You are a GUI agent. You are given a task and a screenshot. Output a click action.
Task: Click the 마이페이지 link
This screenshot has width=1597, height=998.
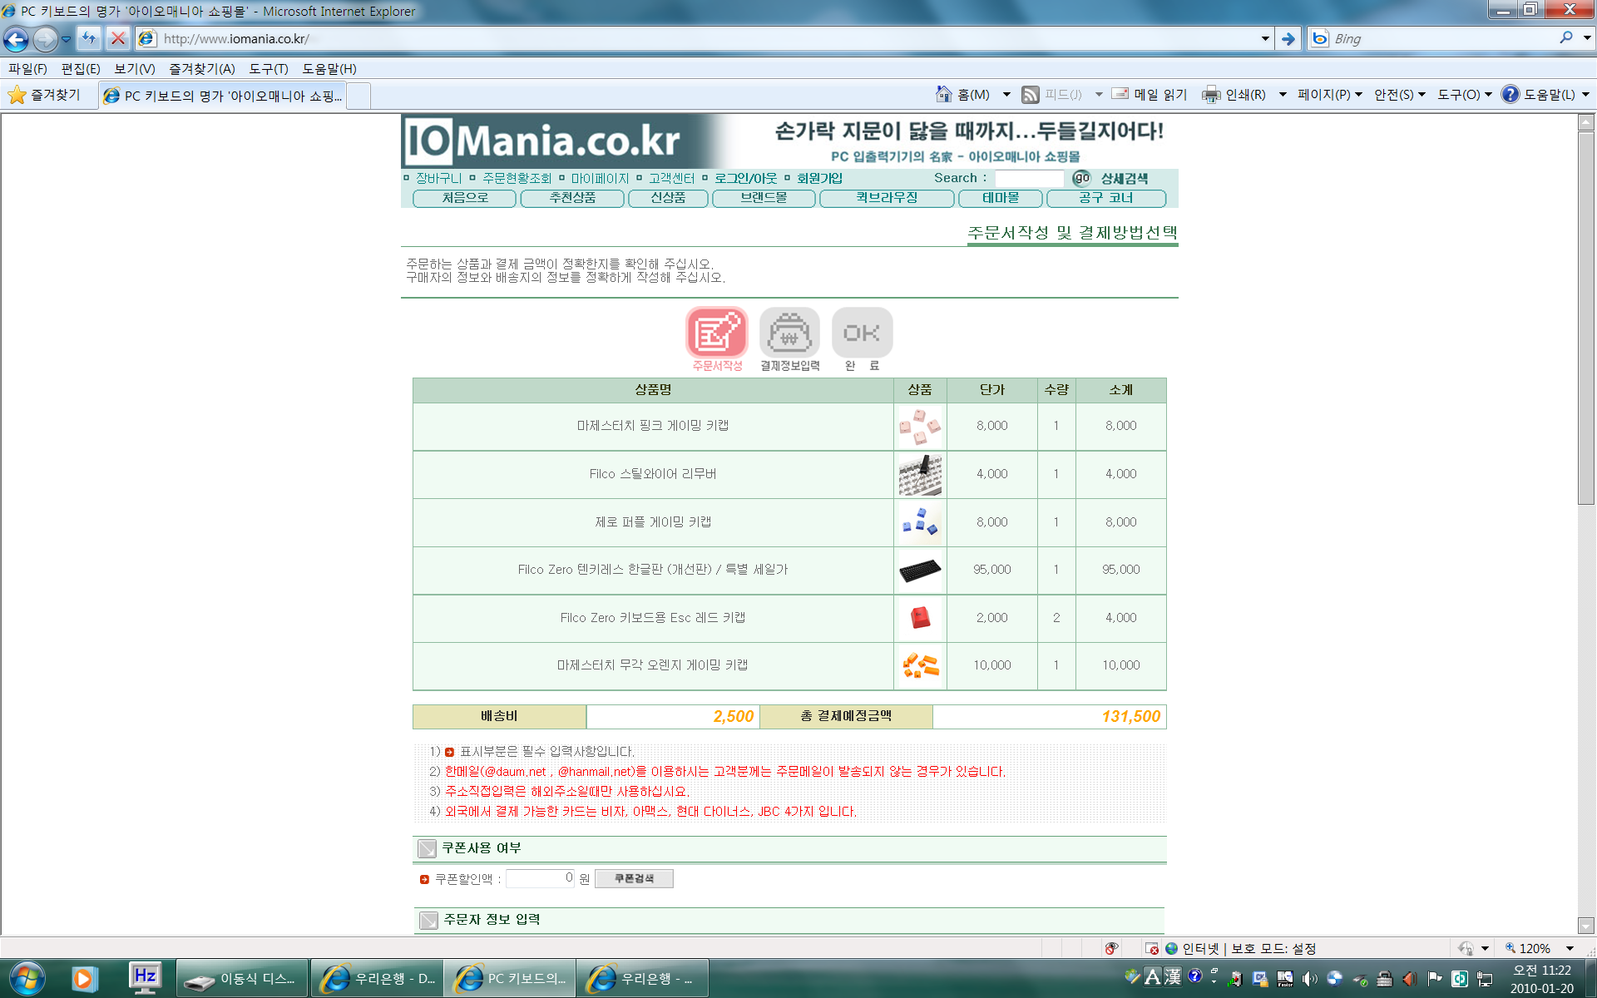pyautogui.click(x=600, y=178)
